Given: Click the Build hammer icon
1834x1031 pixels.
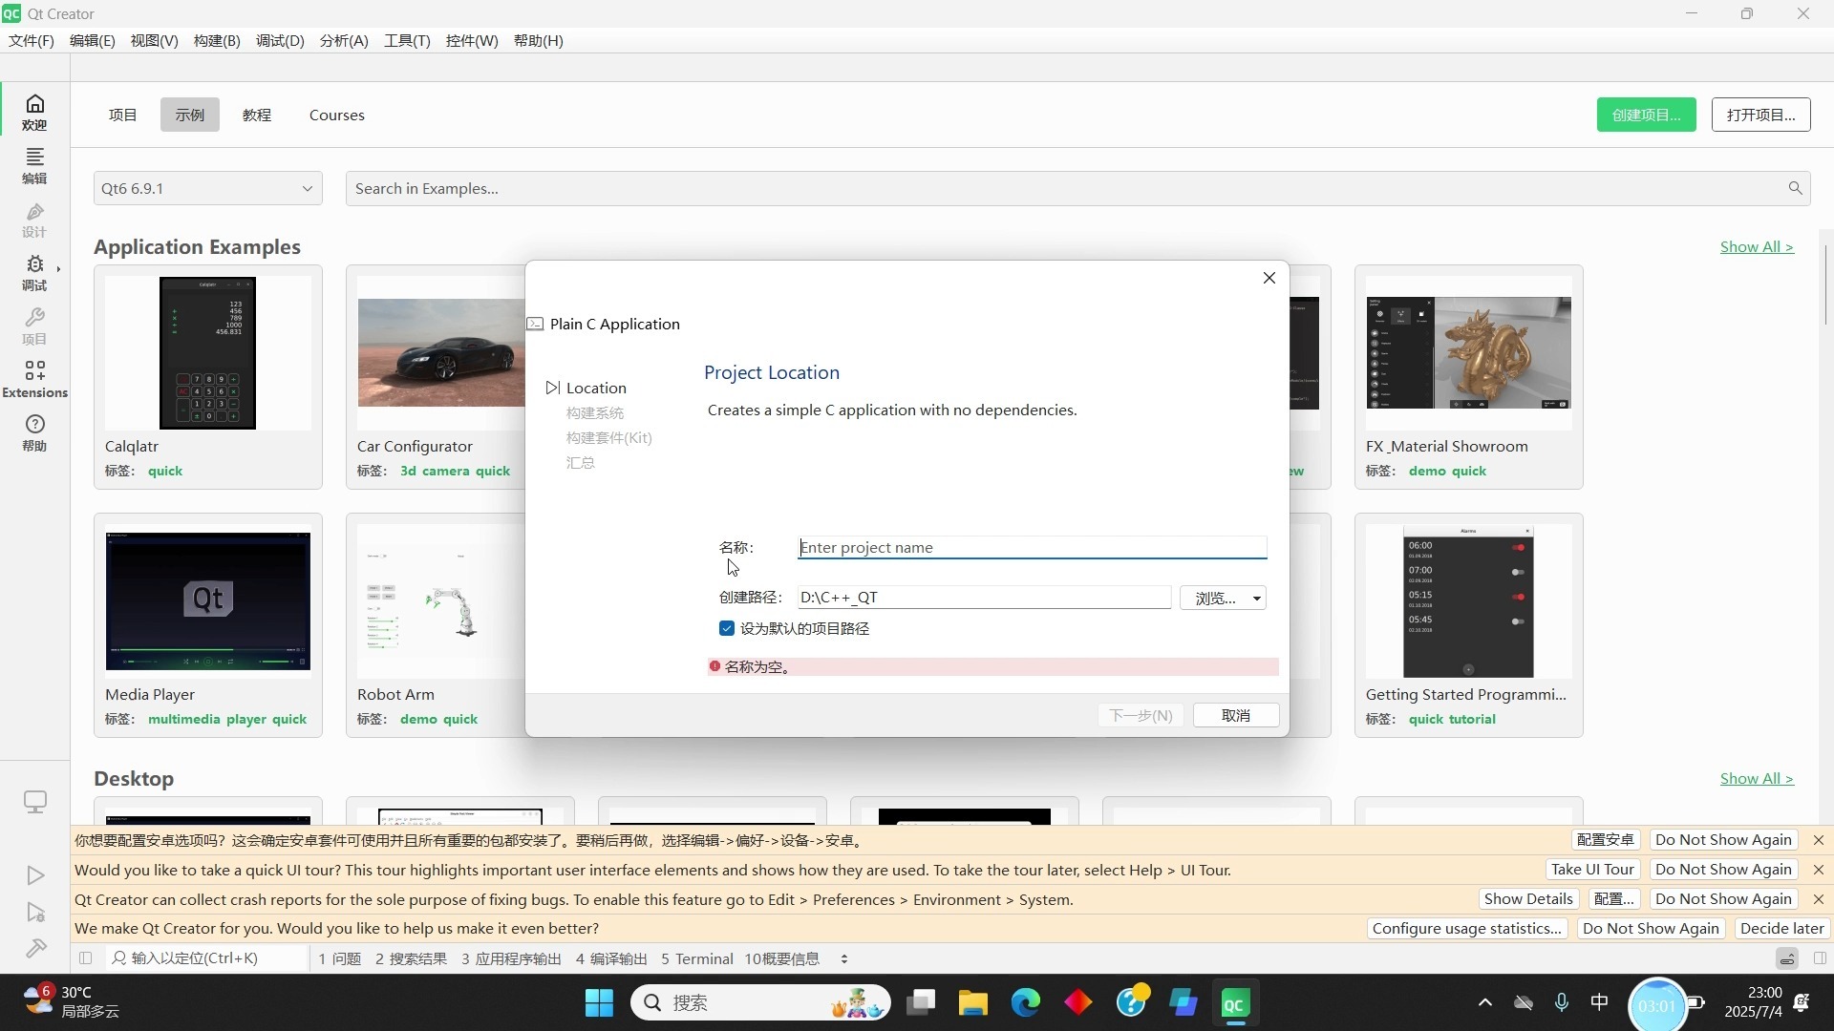Looking at the screenshot, I should coord(35,948).
